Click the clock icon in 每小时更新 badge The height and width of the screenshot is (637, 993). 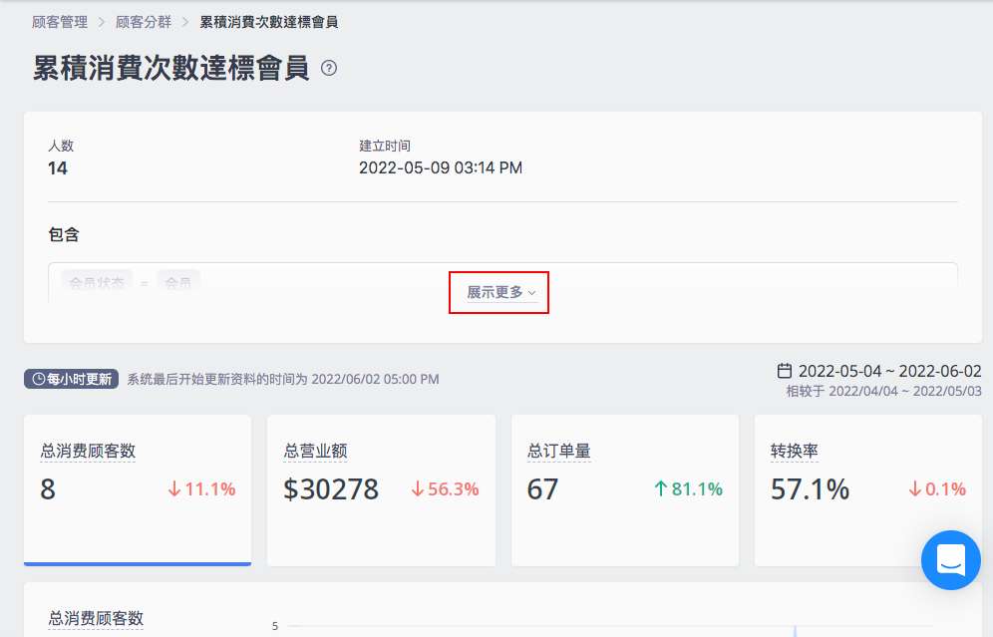[x=39, y=379]
